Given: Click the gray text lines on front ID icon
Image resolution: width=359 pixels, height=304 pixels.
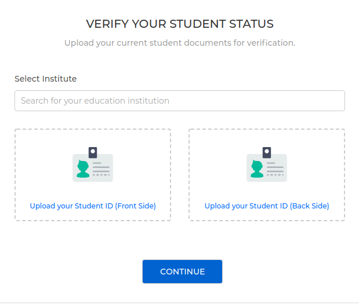Looking at the screenshot, I should click(x=101, y=169).
